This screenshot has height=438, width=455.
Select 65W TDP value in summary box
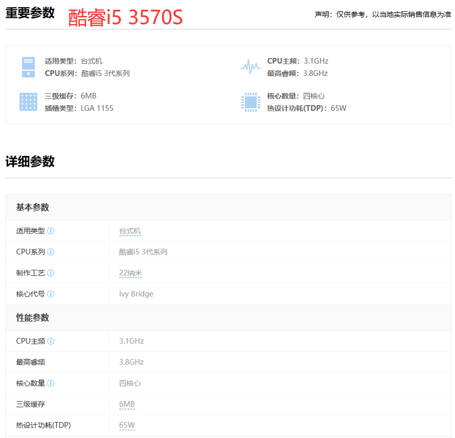338,108
